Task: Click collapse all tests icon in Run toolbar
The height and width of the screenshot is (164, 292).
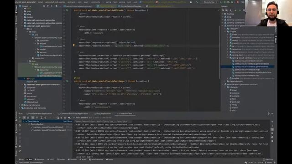Action: [45, 118]
